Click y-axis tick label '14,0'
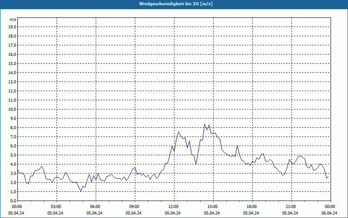The width and height of the screenshot is (348, 218). (x=12, y=73)
